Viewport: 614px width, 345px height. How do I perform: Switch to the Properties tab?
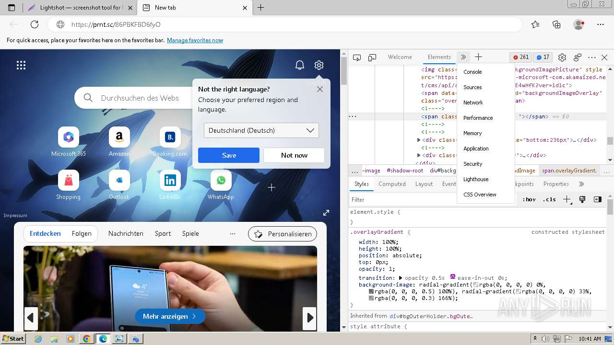pos(556,184)
